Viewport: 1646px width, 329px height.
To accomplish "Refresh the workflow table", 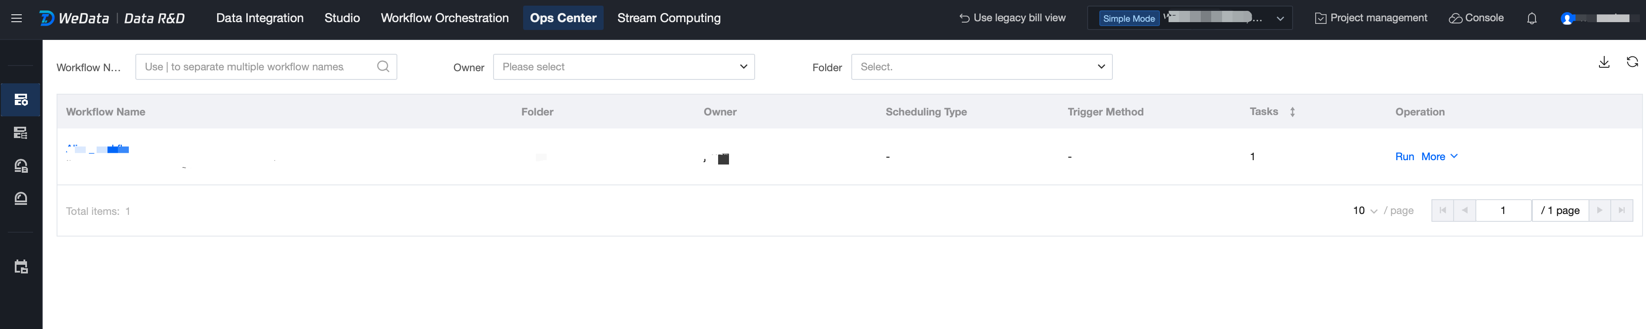I will (1632, 62).
